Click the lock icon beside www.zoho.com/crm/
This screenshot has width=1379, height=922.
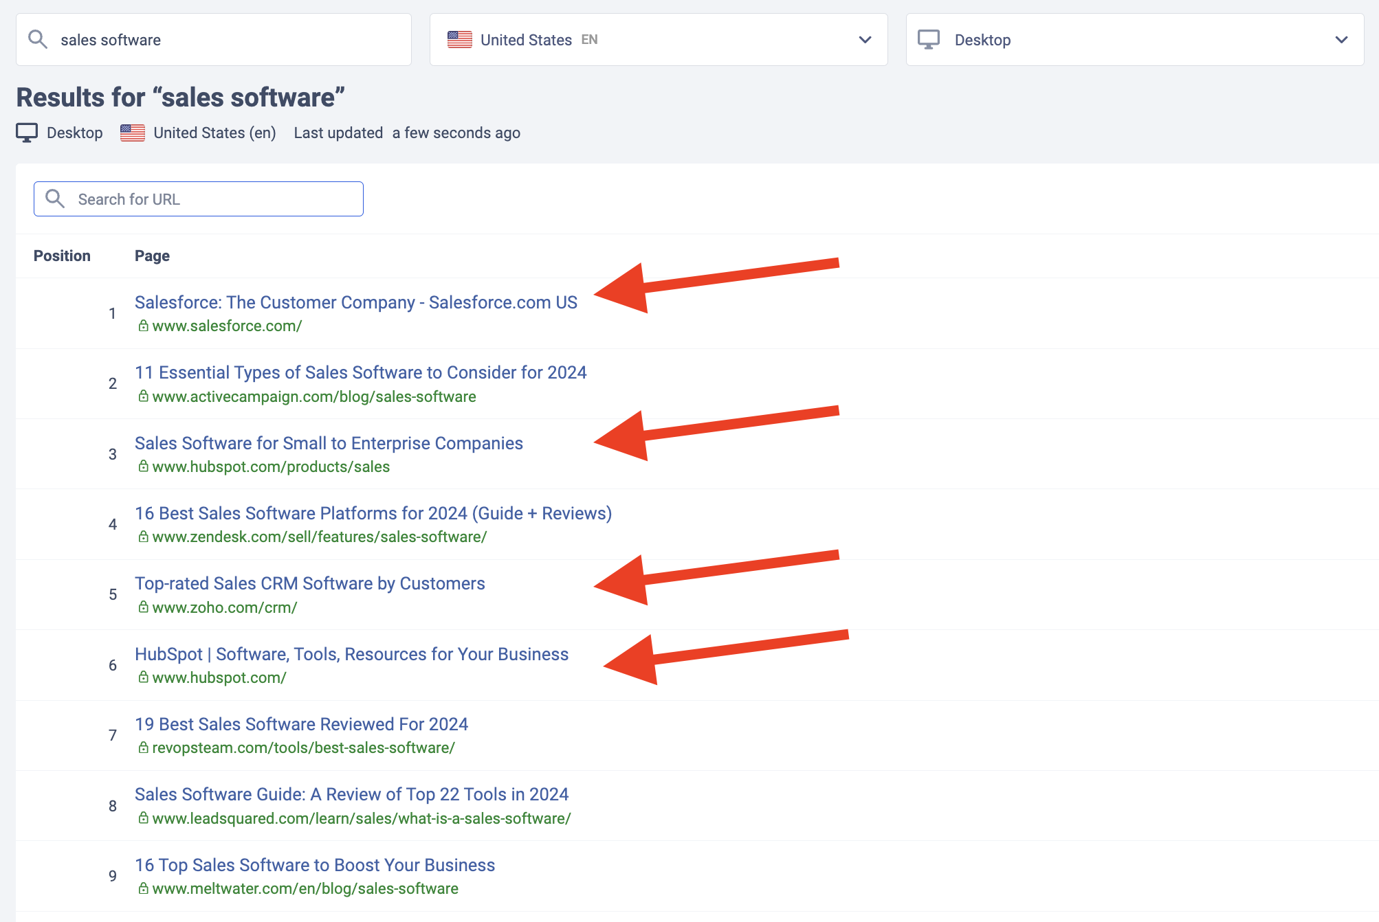(143, 607)
